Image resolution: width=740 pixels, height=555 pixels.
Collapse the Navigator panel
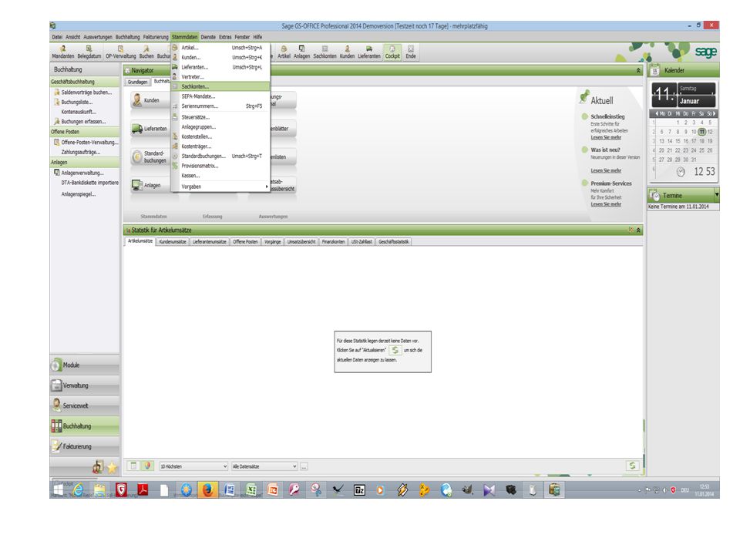638,70
